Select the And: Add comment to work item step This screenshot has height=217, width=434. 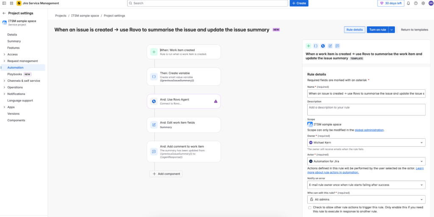pyautogui.click(x=184, y=151)
